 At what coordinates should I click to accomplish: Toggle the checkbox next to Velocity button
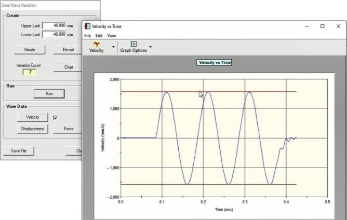pos(56,118)
